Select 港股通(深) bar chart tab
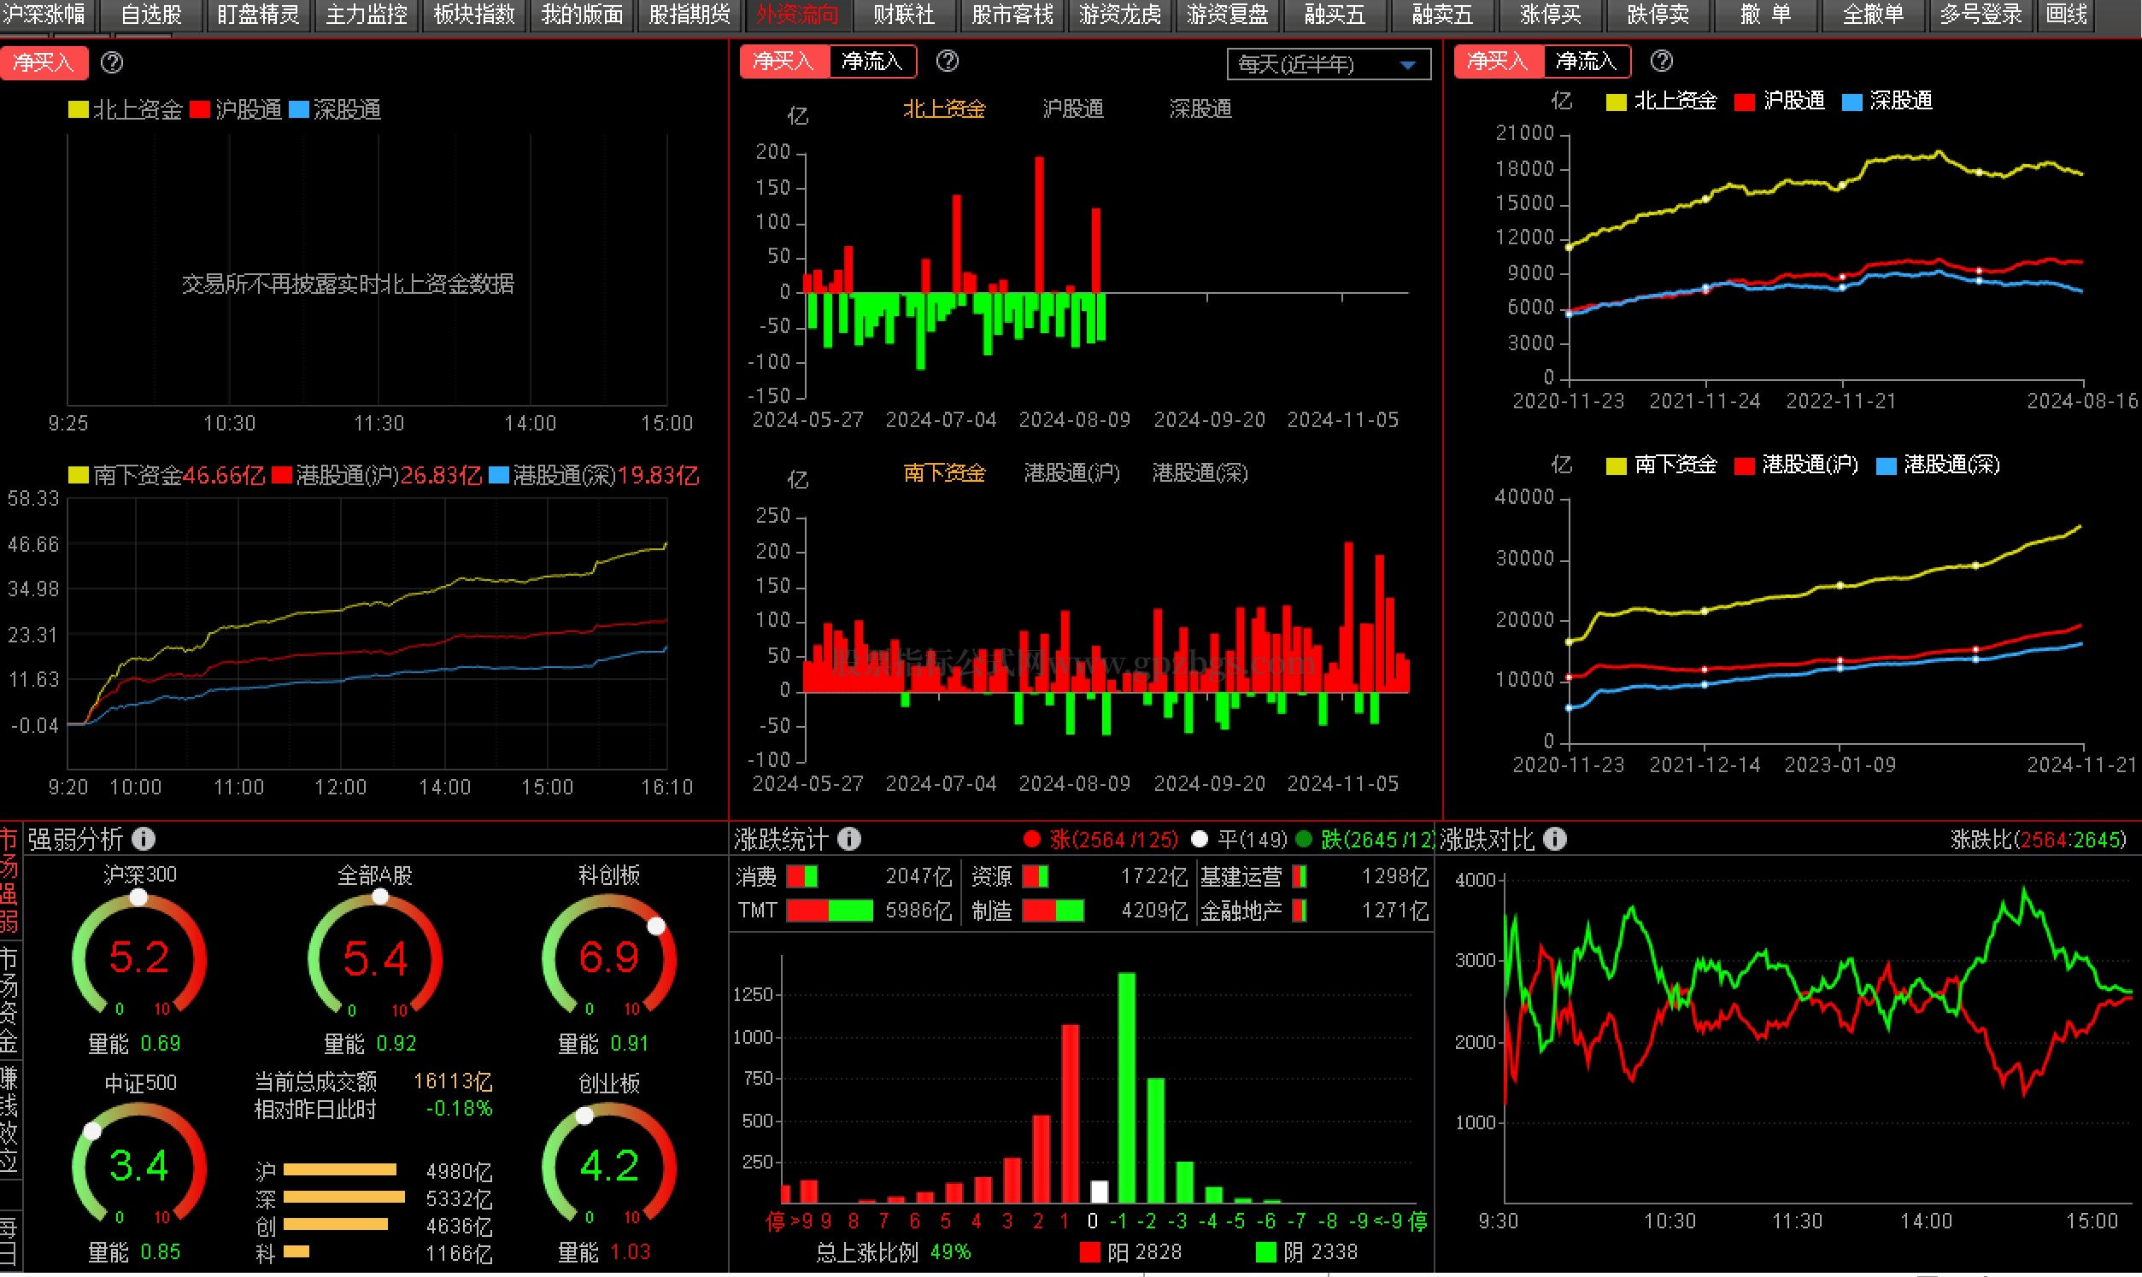Viewport: 2142px width, 1277px height. pos(1200,472)
